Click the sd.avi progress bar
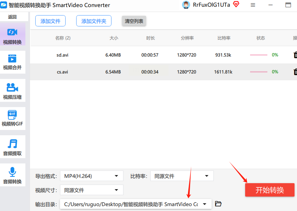 click(259, 55)
